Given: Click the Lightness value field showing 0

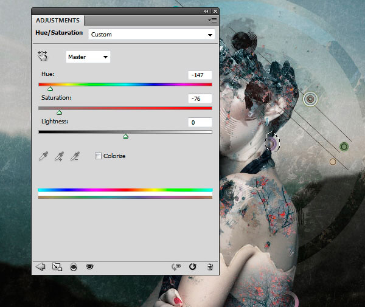Looking at the screenshot, I should point(200,122).
